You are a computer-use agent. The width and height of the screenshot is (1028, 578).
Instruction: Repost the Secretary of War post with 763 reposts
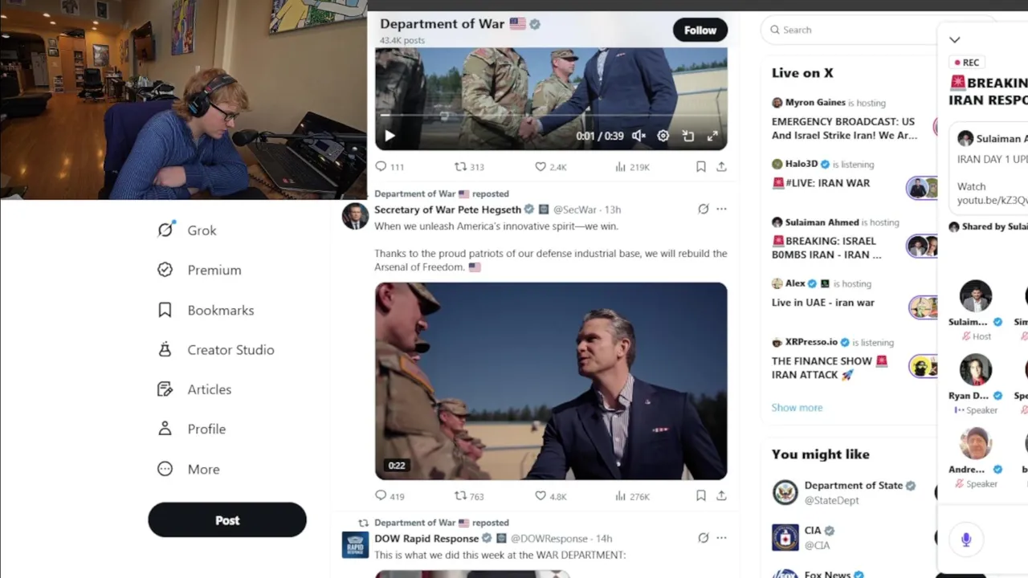click(469, 496)
